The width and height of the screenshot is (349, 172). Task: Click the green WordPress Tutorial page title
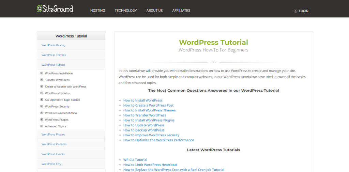213,42
